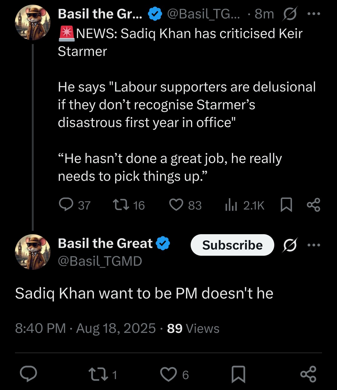The image size is (337, 390).
Task: Share the main tweet
Action: click(308, 374)
